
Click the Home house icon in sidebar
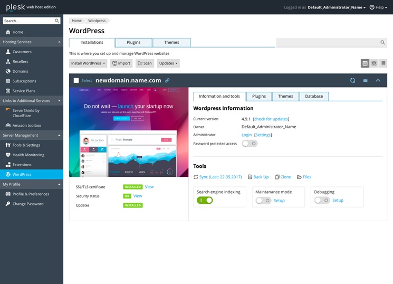click(x=8, y=32)
